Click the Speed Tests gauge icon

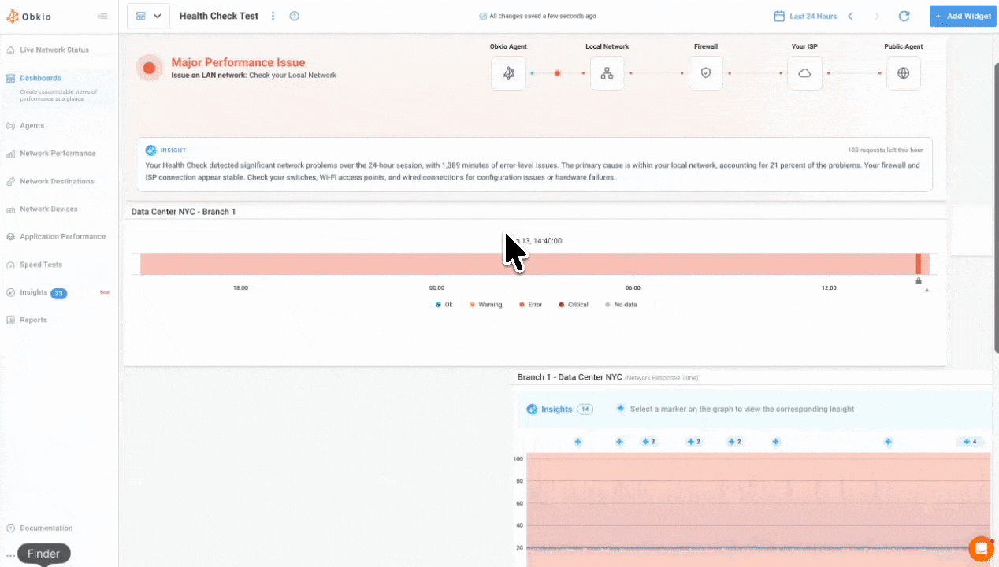pos(11,265)
